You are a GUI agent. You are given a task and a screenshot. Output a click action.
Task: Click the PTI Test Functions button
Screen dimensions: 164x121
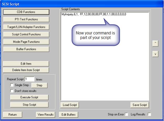pyautogui.click(x=26, y=19)
